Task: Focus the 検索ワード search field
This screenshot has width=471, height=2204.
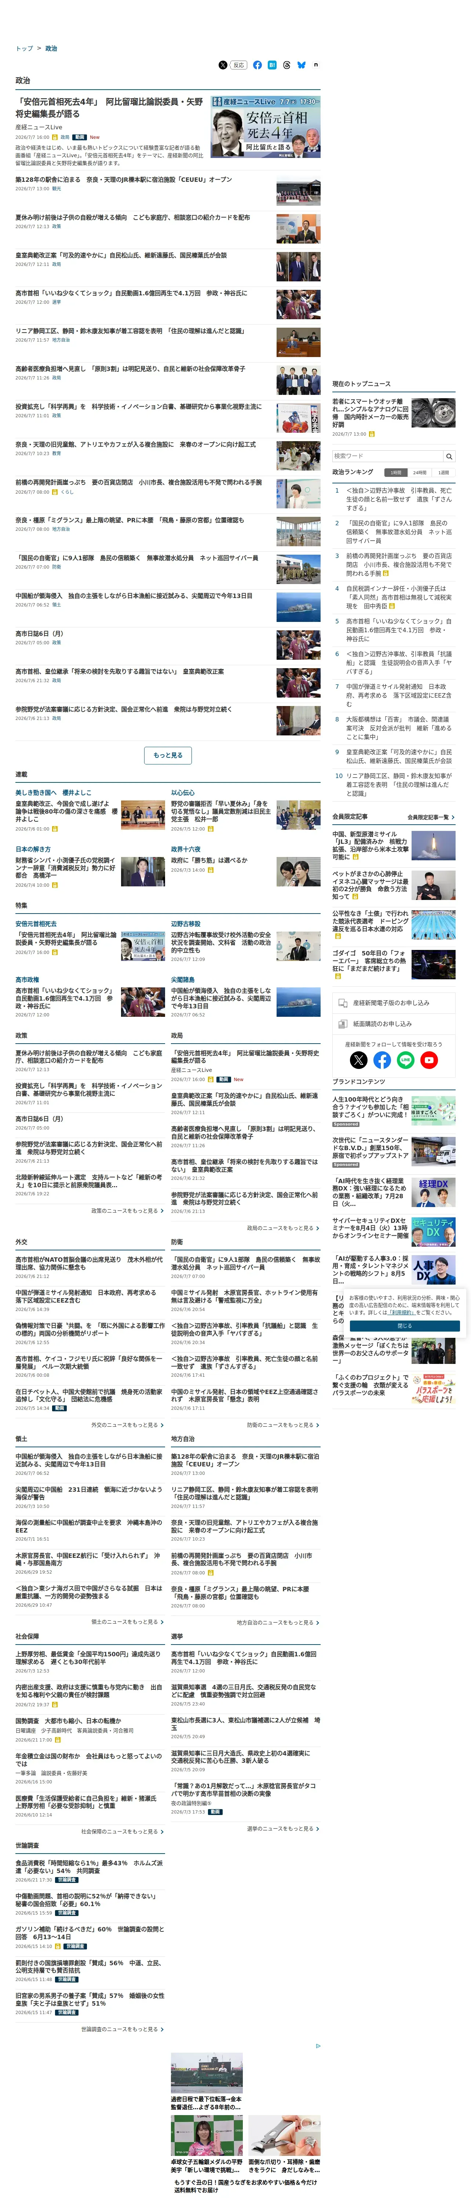Action: pyautogui.click(x=388, y=456)
